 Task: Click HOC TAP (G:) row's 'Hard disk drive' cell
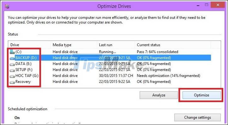65,76
